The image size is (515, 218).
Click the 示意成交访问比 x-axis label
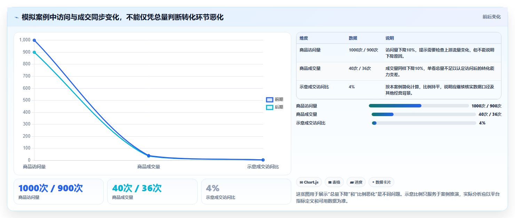pos(263,167)
